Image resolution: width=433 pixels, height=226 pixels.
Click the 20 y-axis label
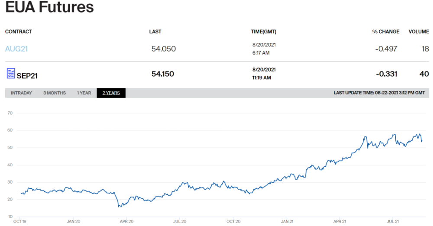(10, 200)
